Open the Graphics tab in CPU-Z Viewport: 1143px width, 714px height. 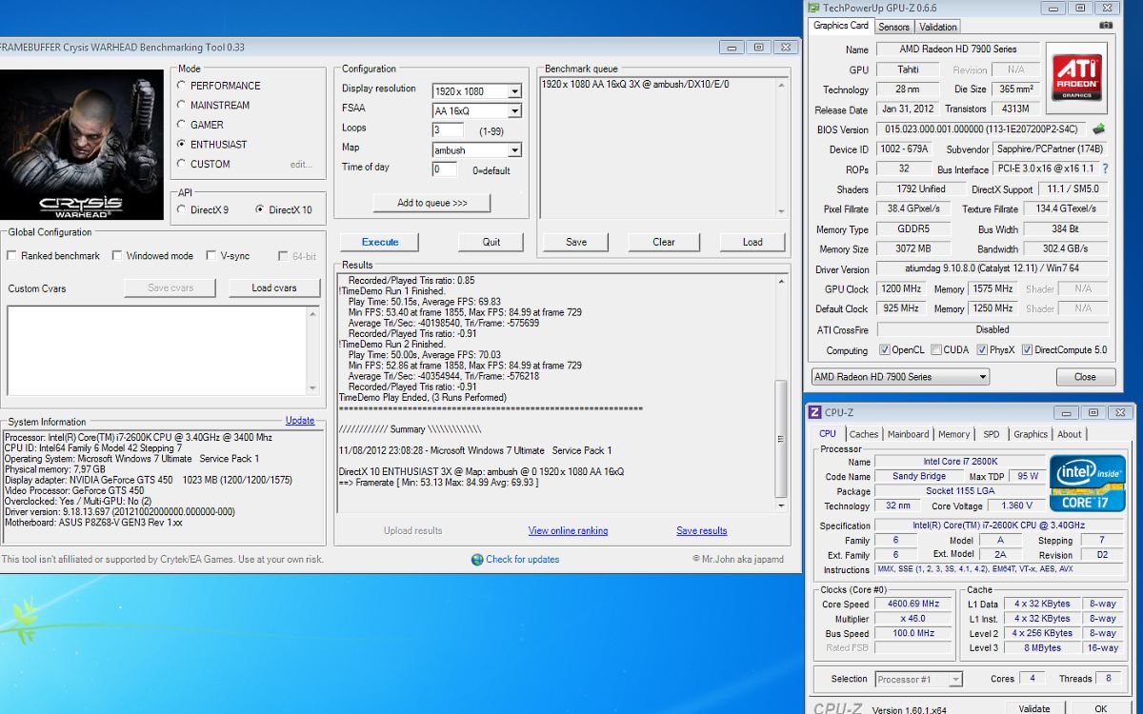tap(1031, 434)
